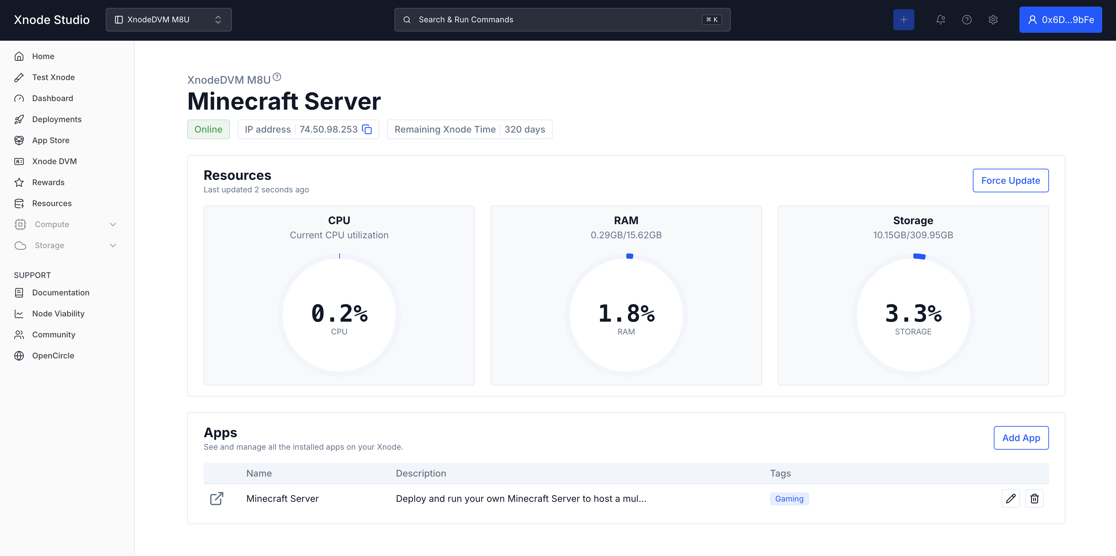Image resolution: width=1116 pixels, height=556 pixels.
Task: Edit Minecraft Server app with pencil icon
Action: click(1010, 499)
